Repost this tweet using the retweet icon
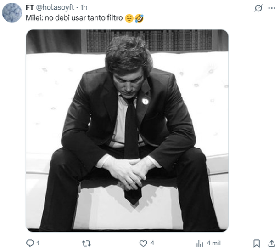The height and width of the screenshot is (250, 280). (86, 243)
